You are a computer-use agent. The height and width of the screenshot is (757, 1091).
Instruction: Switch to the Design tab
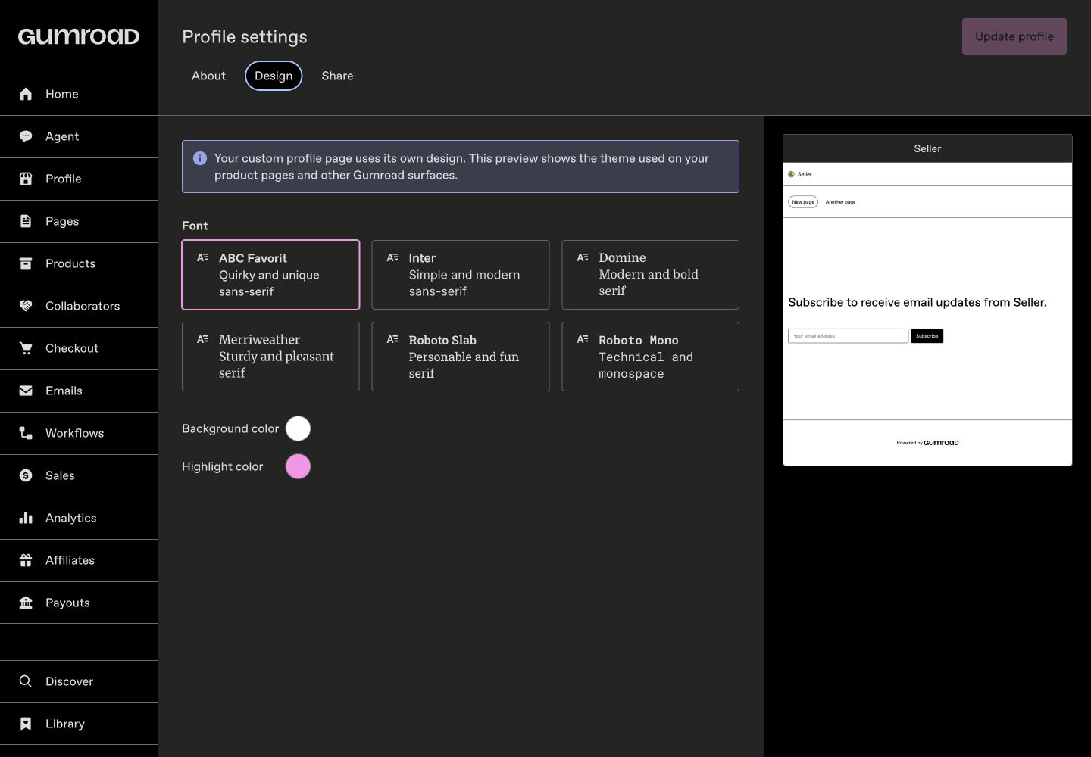pos(274,76)
